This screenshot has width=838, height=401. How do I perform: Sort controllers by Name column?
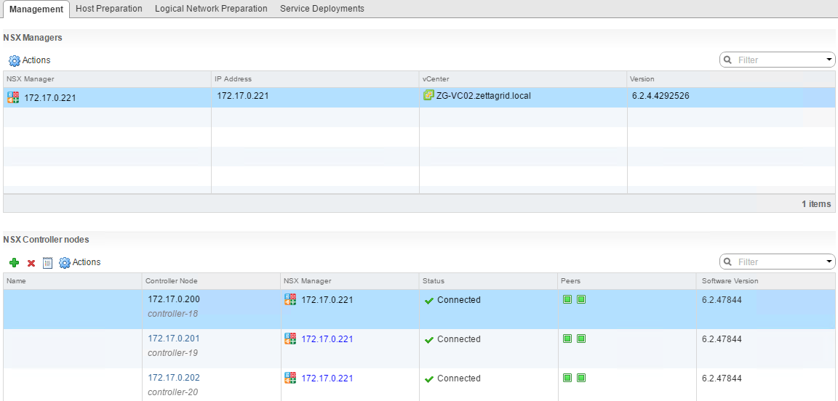click(73, 281)
